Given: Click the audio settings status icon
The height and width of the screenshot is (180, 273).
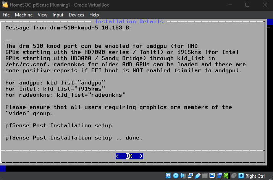Looking at the screenshot, I should 183,176.
